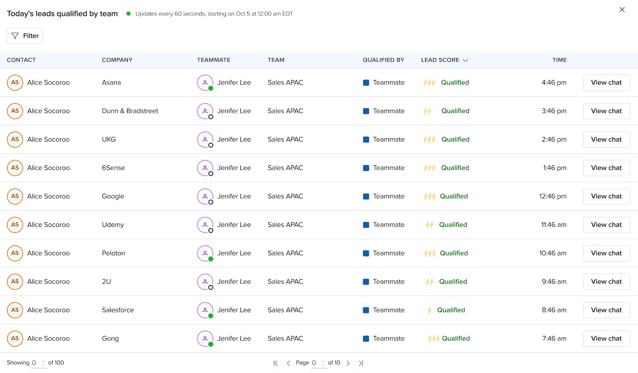View chat for Dunn & Bradstreet lead
This screenshot has height=373, width=638.
pyautogui.click(x=606, y=111)
